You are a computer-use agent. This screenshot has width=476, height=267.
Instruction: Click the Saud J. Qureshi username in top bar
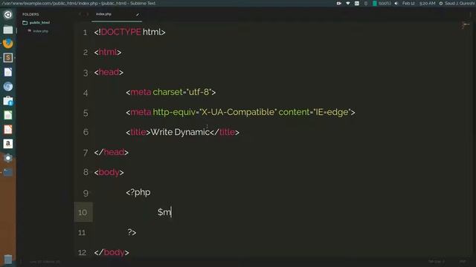click(x=460, y=3)
